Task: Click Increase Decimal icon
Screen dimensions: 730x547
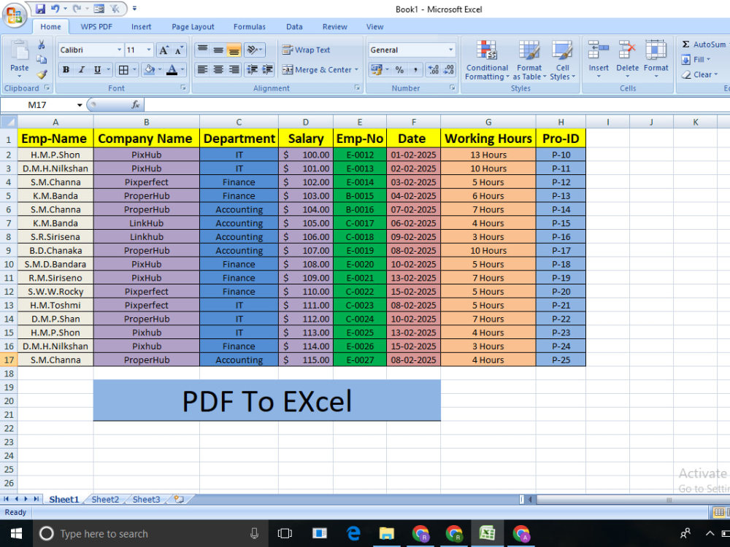Action: (433, 70)
